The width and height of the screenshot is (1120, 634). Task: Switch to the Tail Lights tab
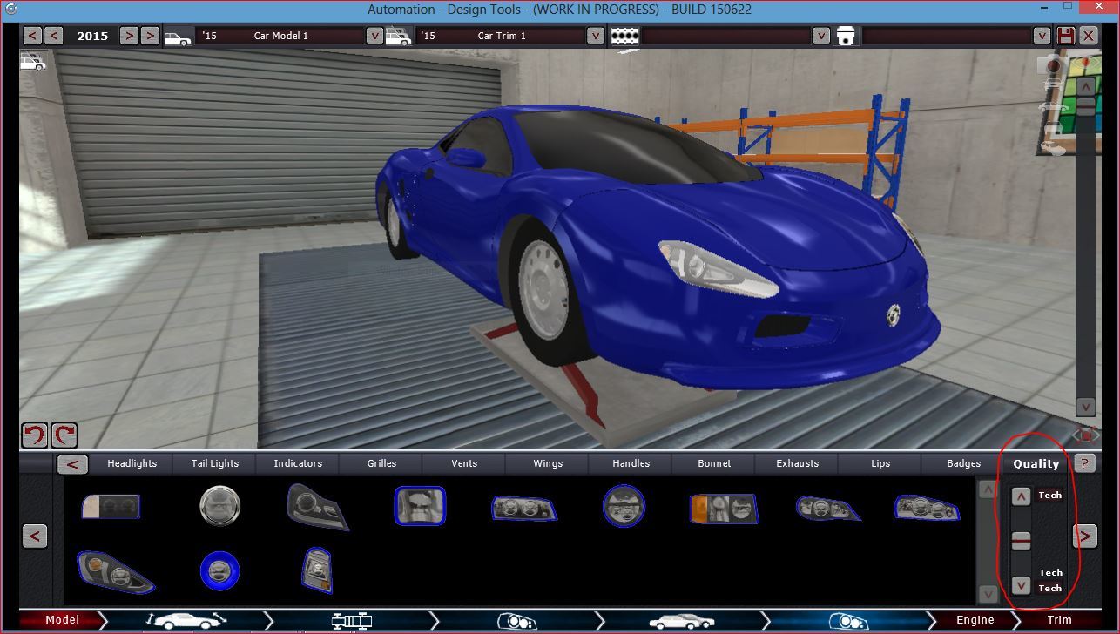pyautogui.click(x=215, y=463)
